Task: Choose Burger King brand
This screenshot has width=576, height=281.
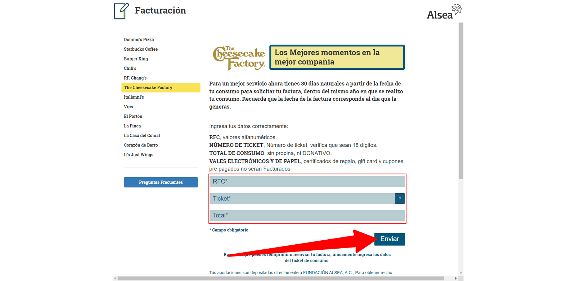Action: pyautogui.click(x=136, y=59)
